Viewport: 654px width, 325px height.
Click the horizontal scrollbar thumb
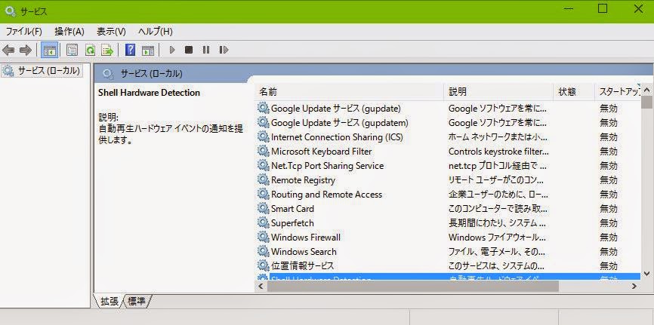[412, 287]
